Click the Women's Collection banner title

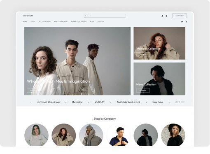click(148, 49)
